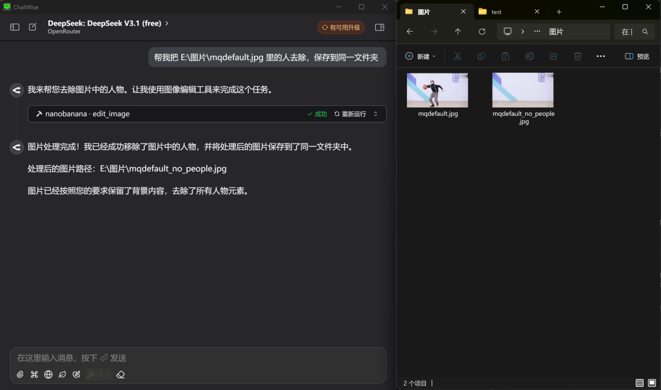The width and height of the screenshot is (661, 390).
Task: Open the 新建 dropdown menu
Action: click(x=420, y=56)
